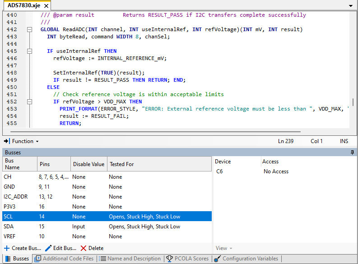Click the Edit Bus pencil icon

(48, 248)
